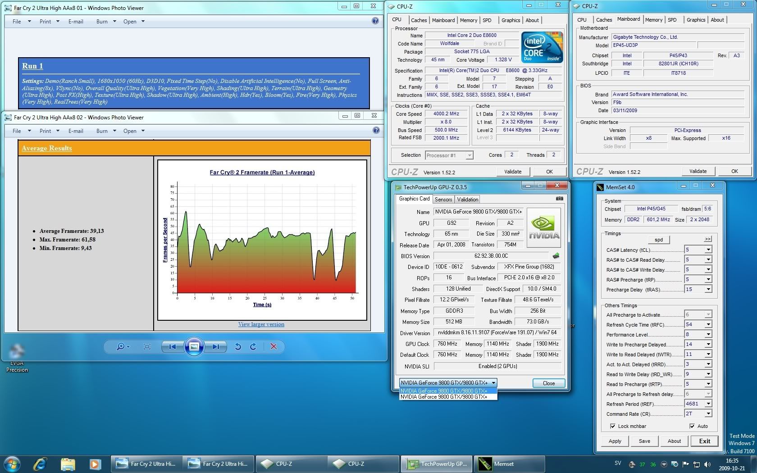Click the actual size fit icon
The height and width of the screenshot is (473, 757).
(x=147, y=346)
